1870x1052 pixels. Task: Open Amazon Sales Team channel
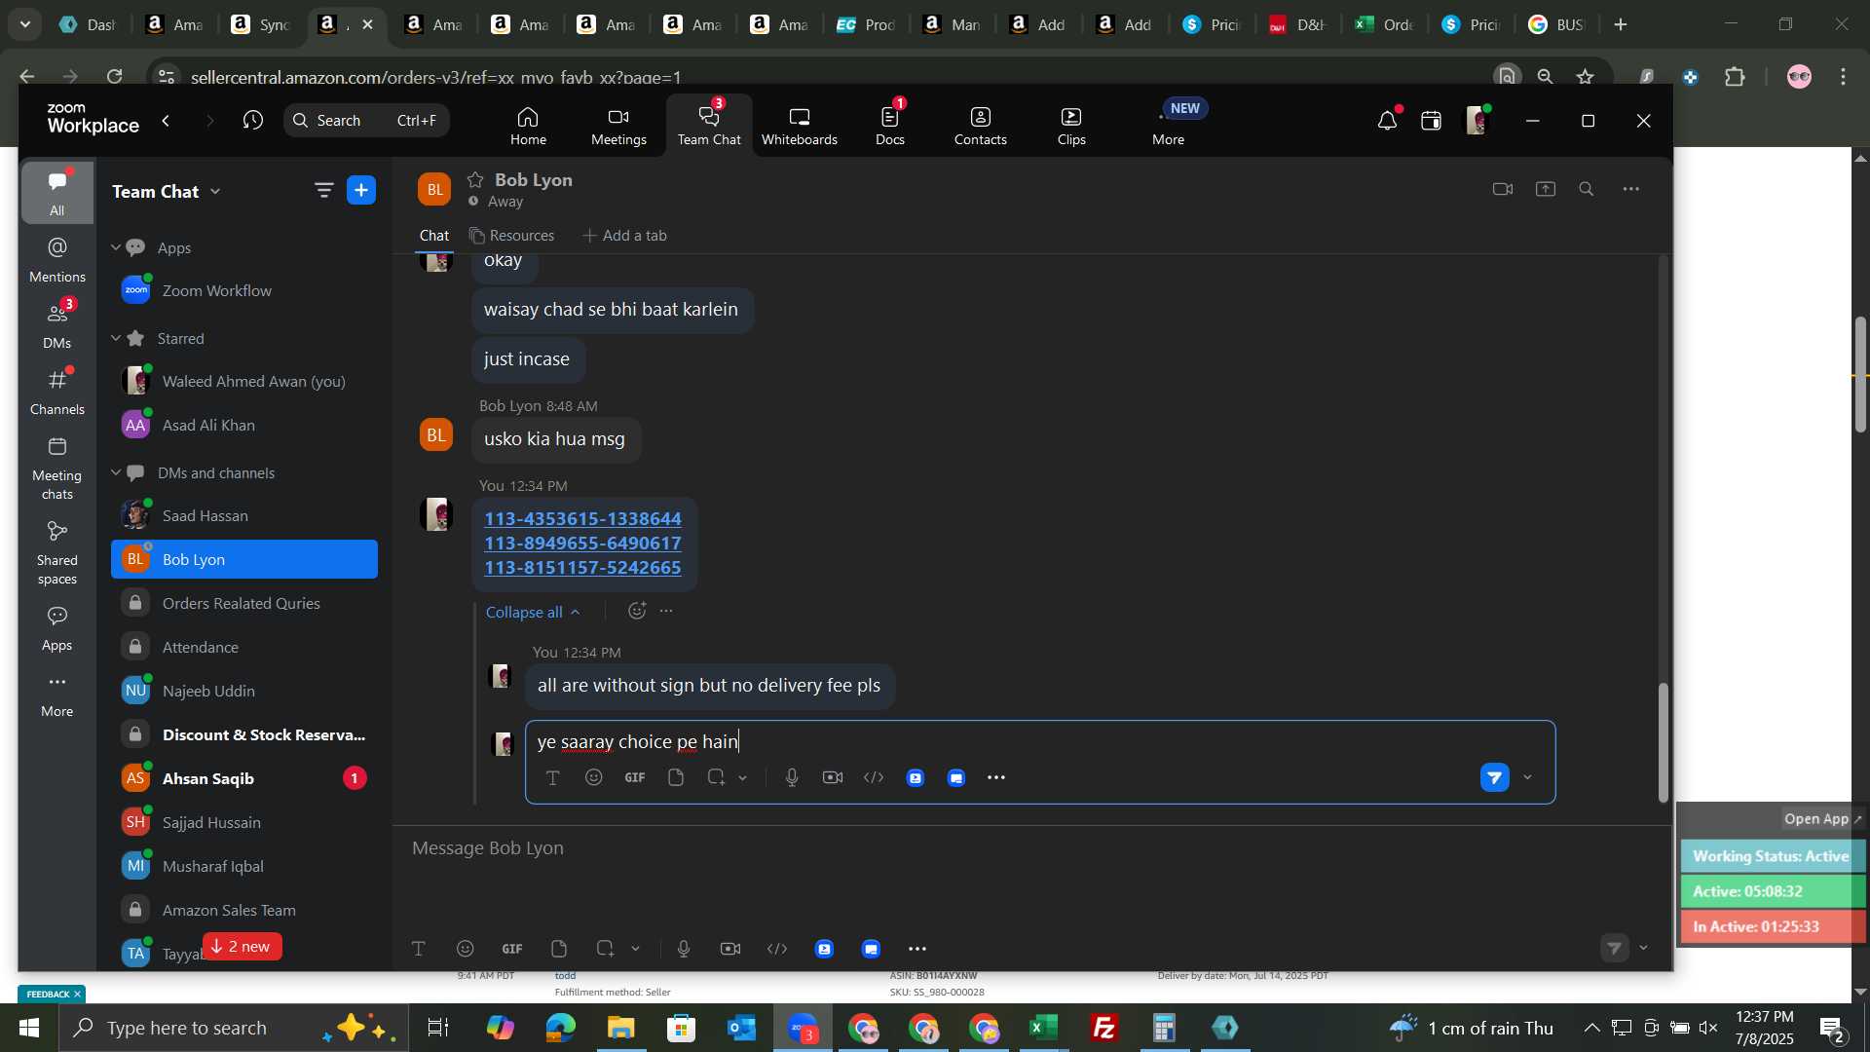point(244,910)
